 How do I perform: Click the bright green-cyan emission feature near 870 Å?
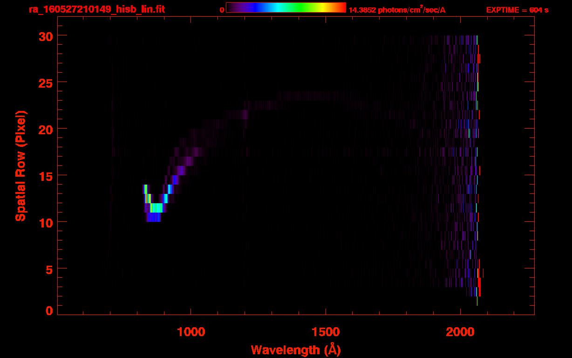click(x=157, y=207)
